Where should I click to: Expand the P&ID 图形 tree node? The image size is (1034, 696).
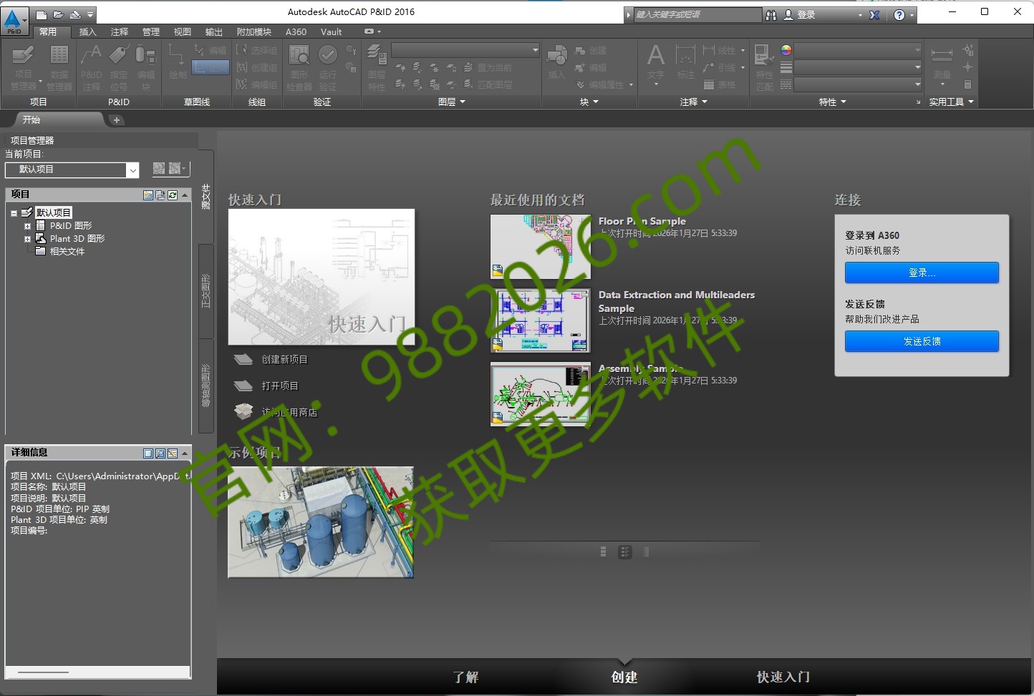[27, 226]
